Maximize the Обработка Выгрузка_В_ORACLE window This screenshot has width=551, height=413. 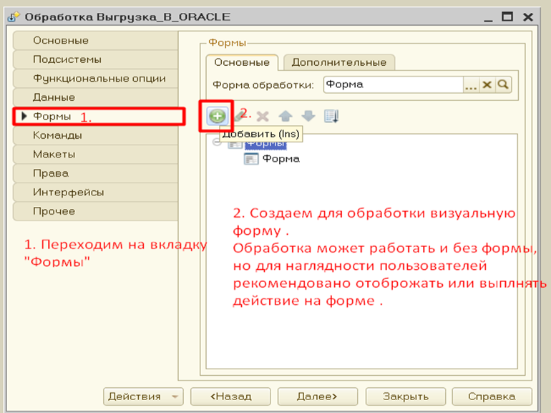coord(507,17)
